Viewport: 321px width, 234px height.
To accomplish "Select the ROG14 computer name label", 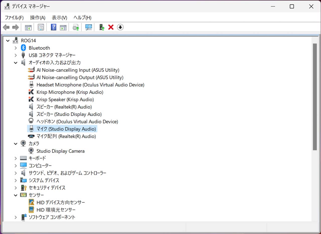I will [x=29, y=40].
